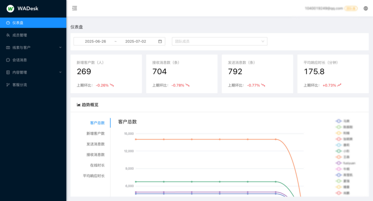Click the upward trend icon beside +0.73%

pos(339,85)
